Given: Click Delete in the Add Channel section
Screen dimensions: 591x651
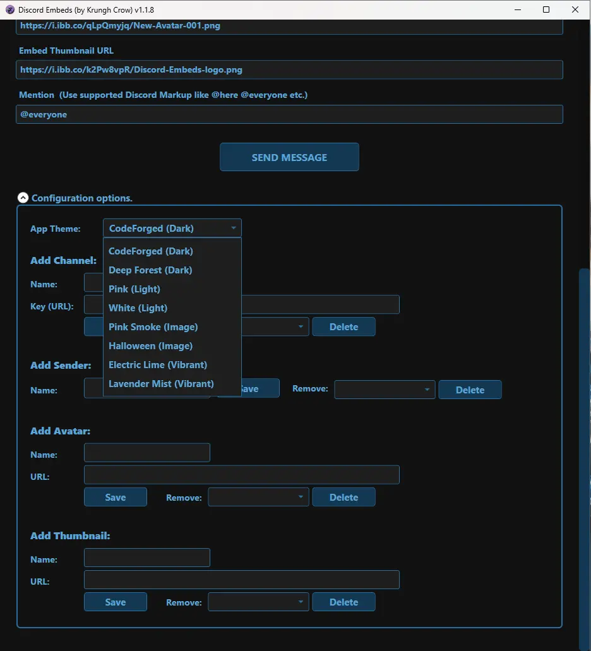Looking at the screenshot, I should point(343,327).
